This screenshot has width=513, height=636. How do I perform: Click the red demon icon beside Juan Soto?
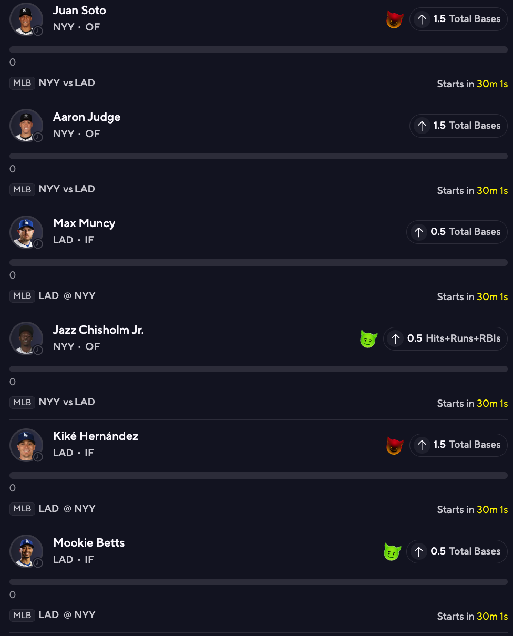(394, 20)
